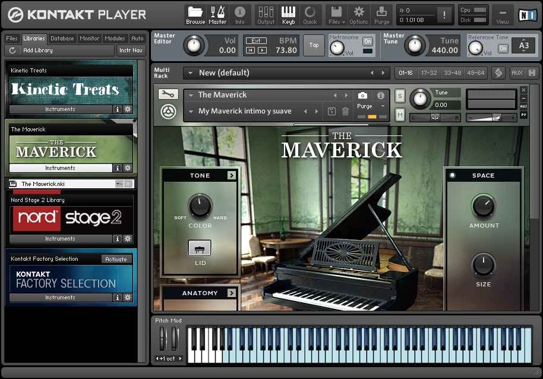Click the Pitch wheel
Screen dimensions: 543x379
pos(163,339)
